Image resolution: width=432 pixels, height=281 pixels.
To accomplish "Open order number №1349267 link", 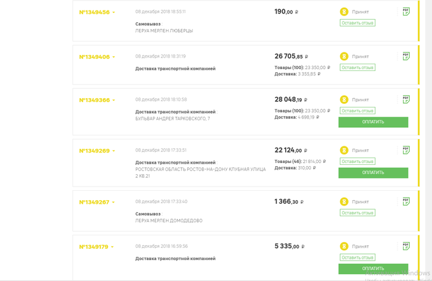I will point(94,202).
